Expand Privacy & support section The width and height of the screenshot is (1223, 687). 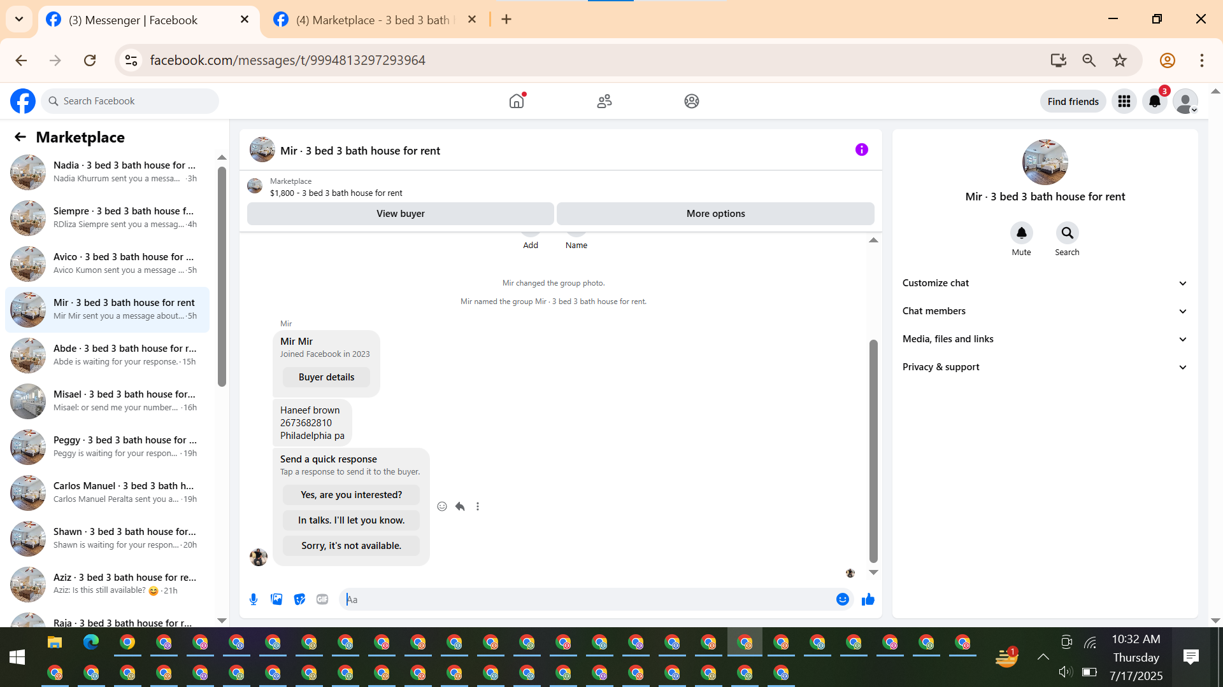pyautogui.click(x=1045, y=367)
